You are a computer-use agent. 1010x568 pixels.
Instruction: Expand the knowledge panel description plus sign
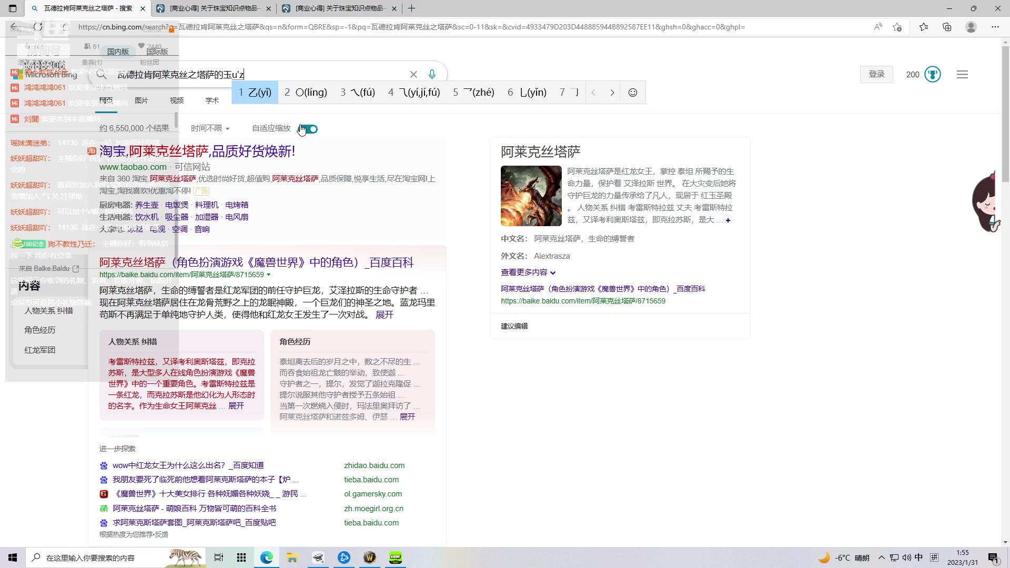[728, 220]
